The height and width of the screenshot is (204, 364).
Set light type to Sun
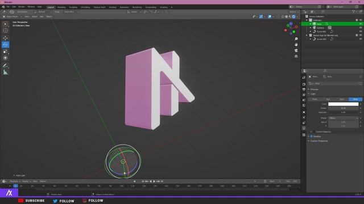coord(328,99)
